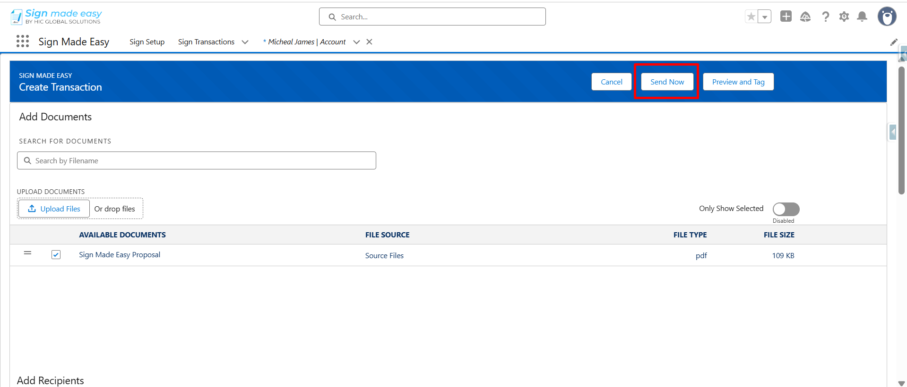Click the drag handle for Sign Made Easy Proposal
Viewport: 907px width, 387px height.
tap(27, 253)
